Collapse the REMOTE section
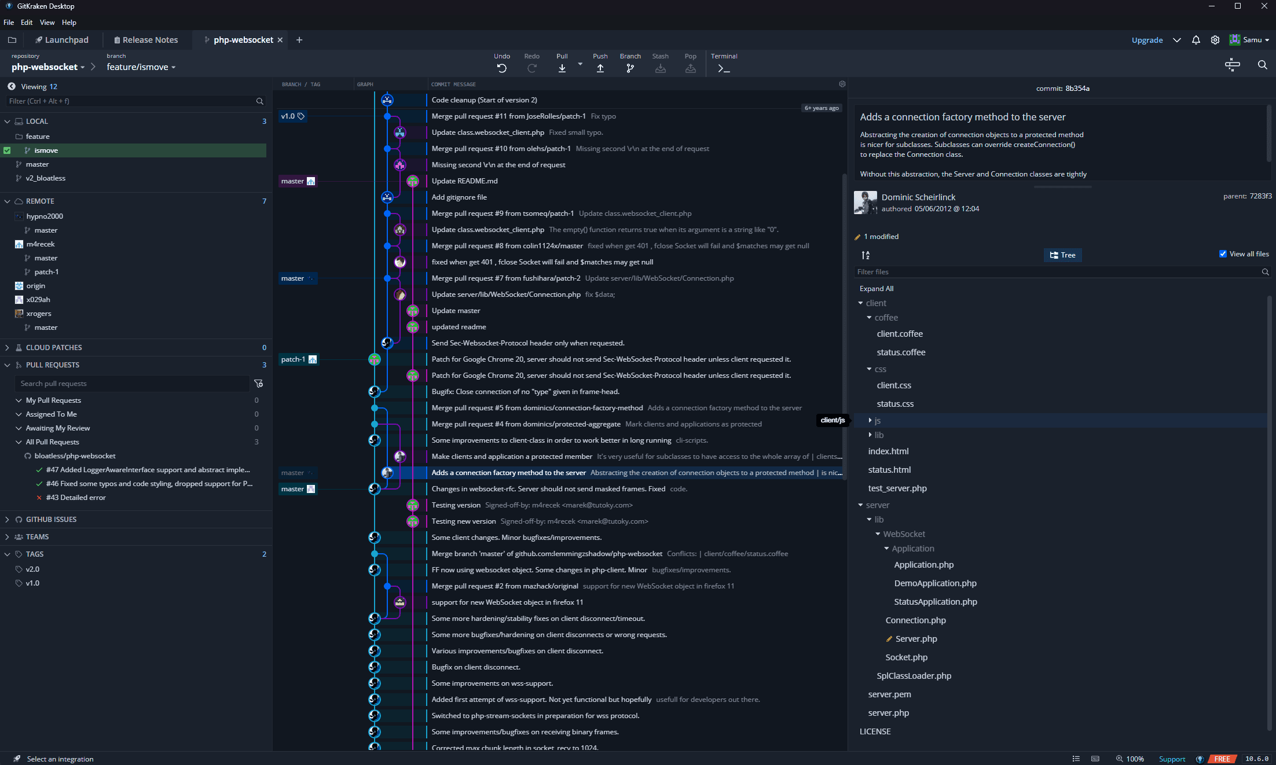 pos(7,201)
